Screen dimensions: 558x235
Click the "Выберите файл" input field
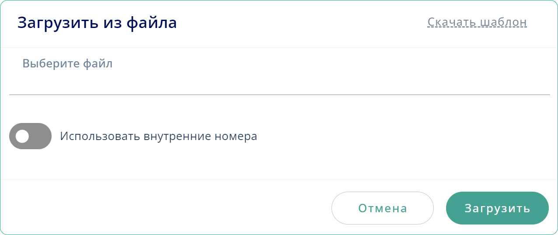coord(279,79)
